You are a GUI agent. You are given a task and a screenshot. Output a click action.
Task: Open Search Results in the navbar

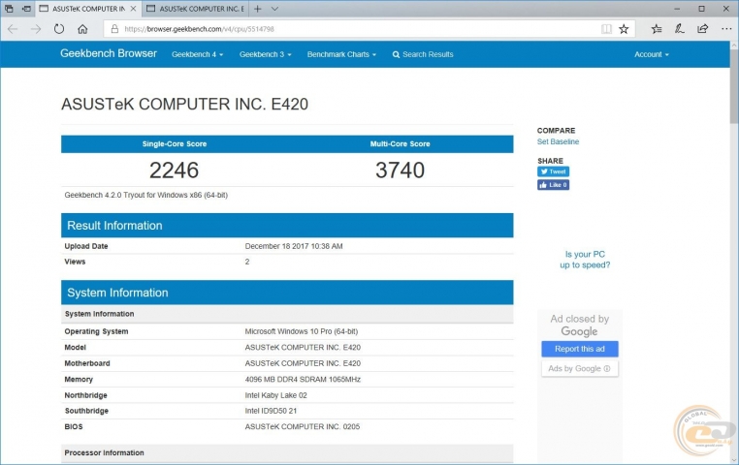(423, 54)
